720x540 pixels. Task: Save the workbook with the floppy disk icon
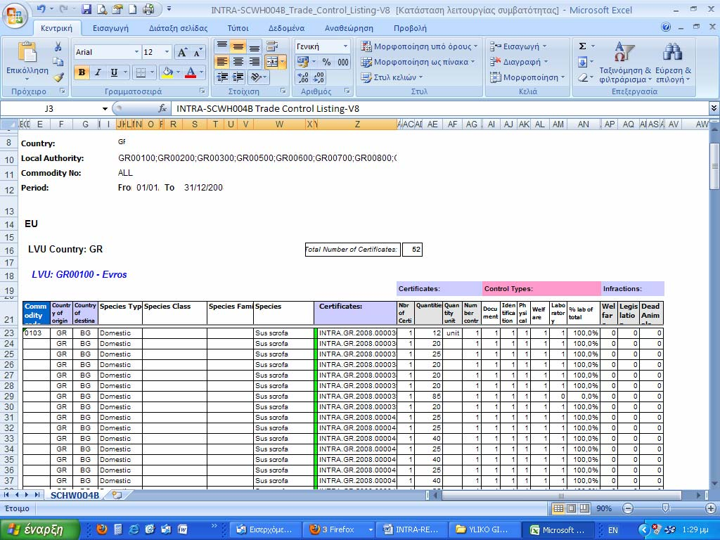[x=86, y=9]
